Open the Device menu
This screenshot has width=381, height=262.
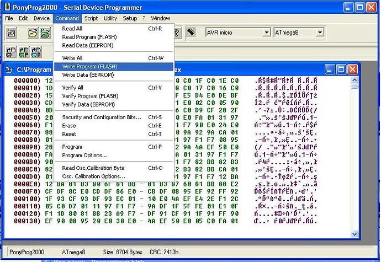click(x=41, y=18)
